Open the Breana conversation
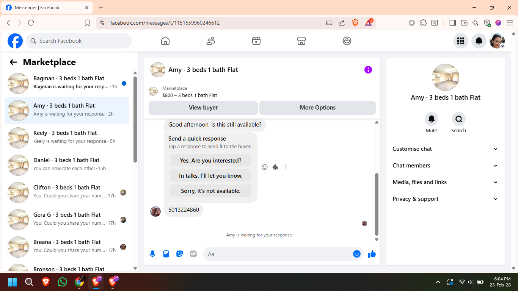This screenshot has width=518, height=291. [67, 247]
